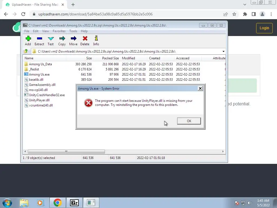
Task: Click the scrollbar right arrow in 7-Zip
Action: [223, 151]
